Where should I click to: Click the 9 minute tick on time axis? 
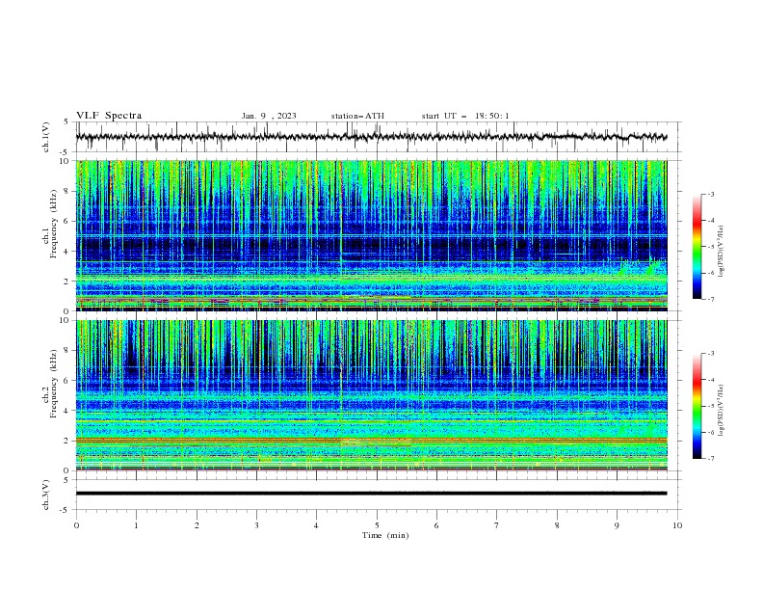tap(617, 525)
